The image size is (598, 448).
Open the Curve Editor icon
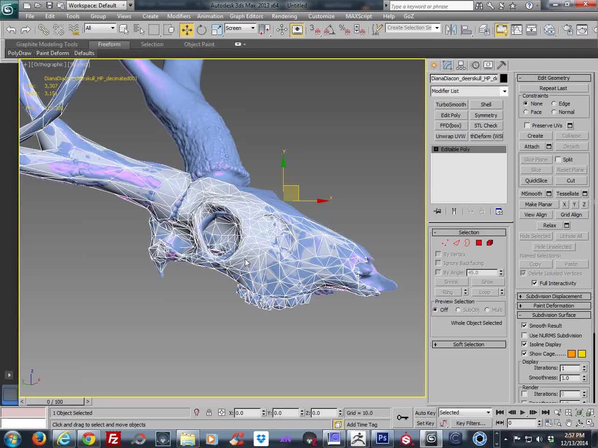517,30
